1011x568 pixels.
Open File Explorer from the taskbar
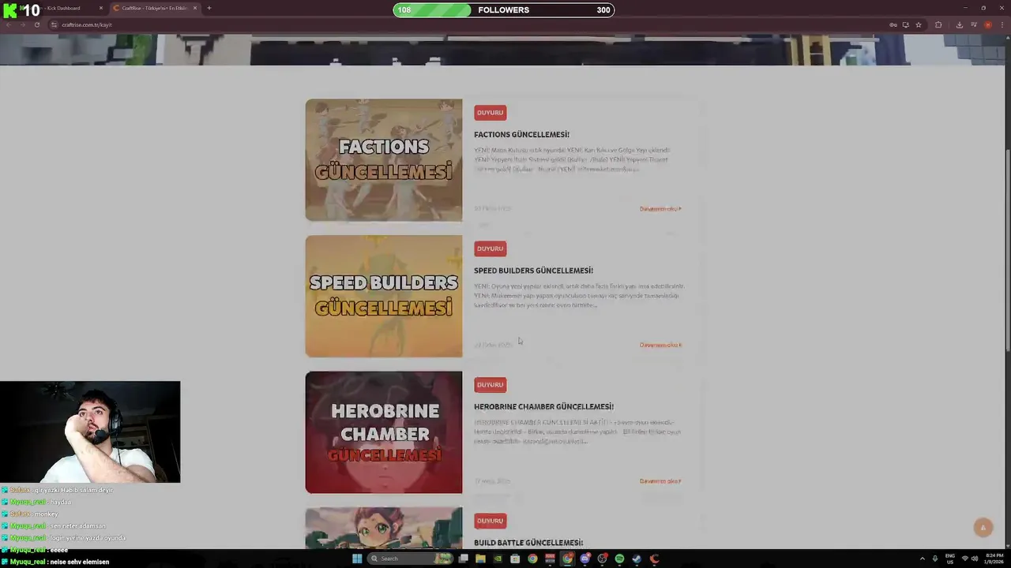pos(480,559)
